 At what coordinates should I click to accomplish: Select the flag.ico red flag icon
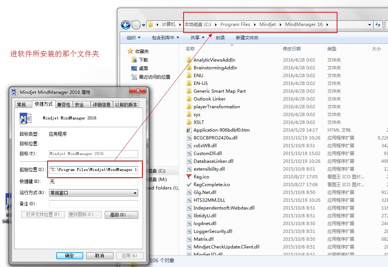(189, 177)
